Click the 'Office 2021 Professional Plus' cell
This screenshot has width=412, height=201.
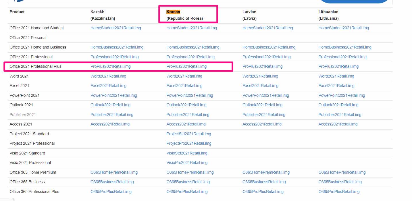tap(36, 66)
